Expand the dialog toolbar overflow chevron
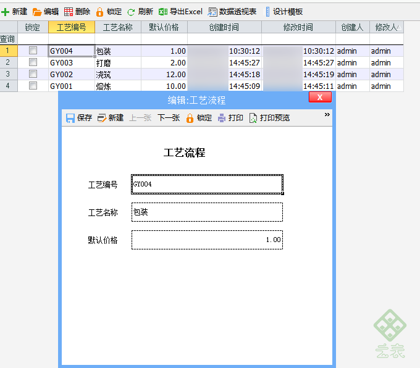The height and width of the screenshot is (368, 420). coord(327,115)
